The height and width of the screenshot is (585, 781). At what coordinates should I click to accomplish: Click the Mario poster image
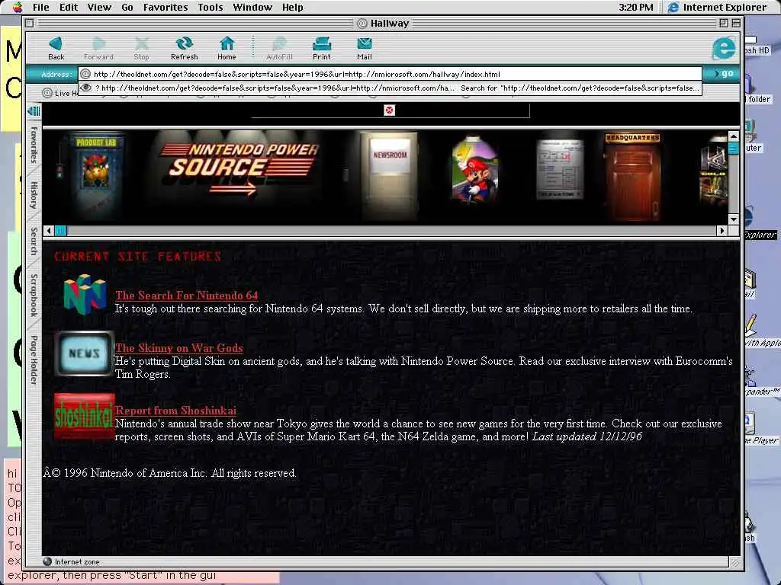[x=474, y=169]
